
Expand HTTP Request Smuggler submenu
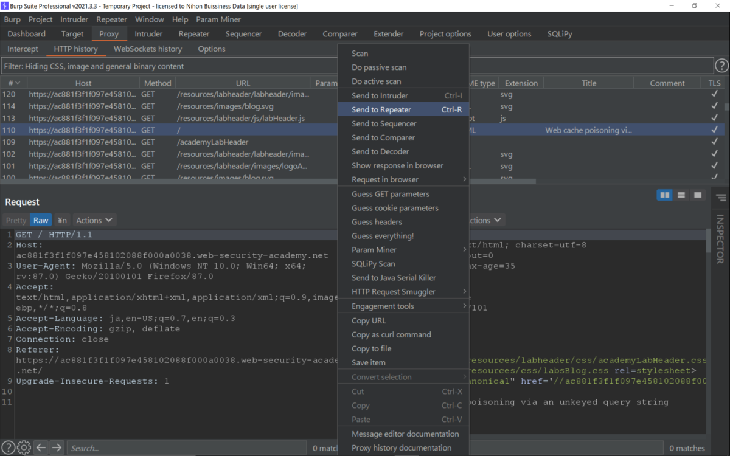(403, 292)
